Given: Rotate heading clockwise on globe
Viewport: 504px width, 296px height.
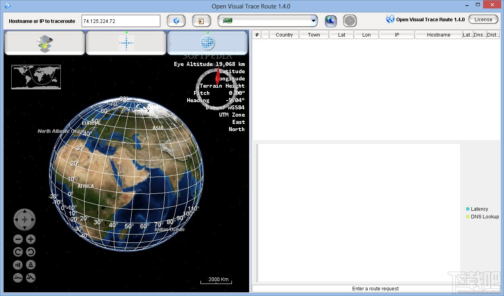Looking at the screenshot, I should pos(18,252).
